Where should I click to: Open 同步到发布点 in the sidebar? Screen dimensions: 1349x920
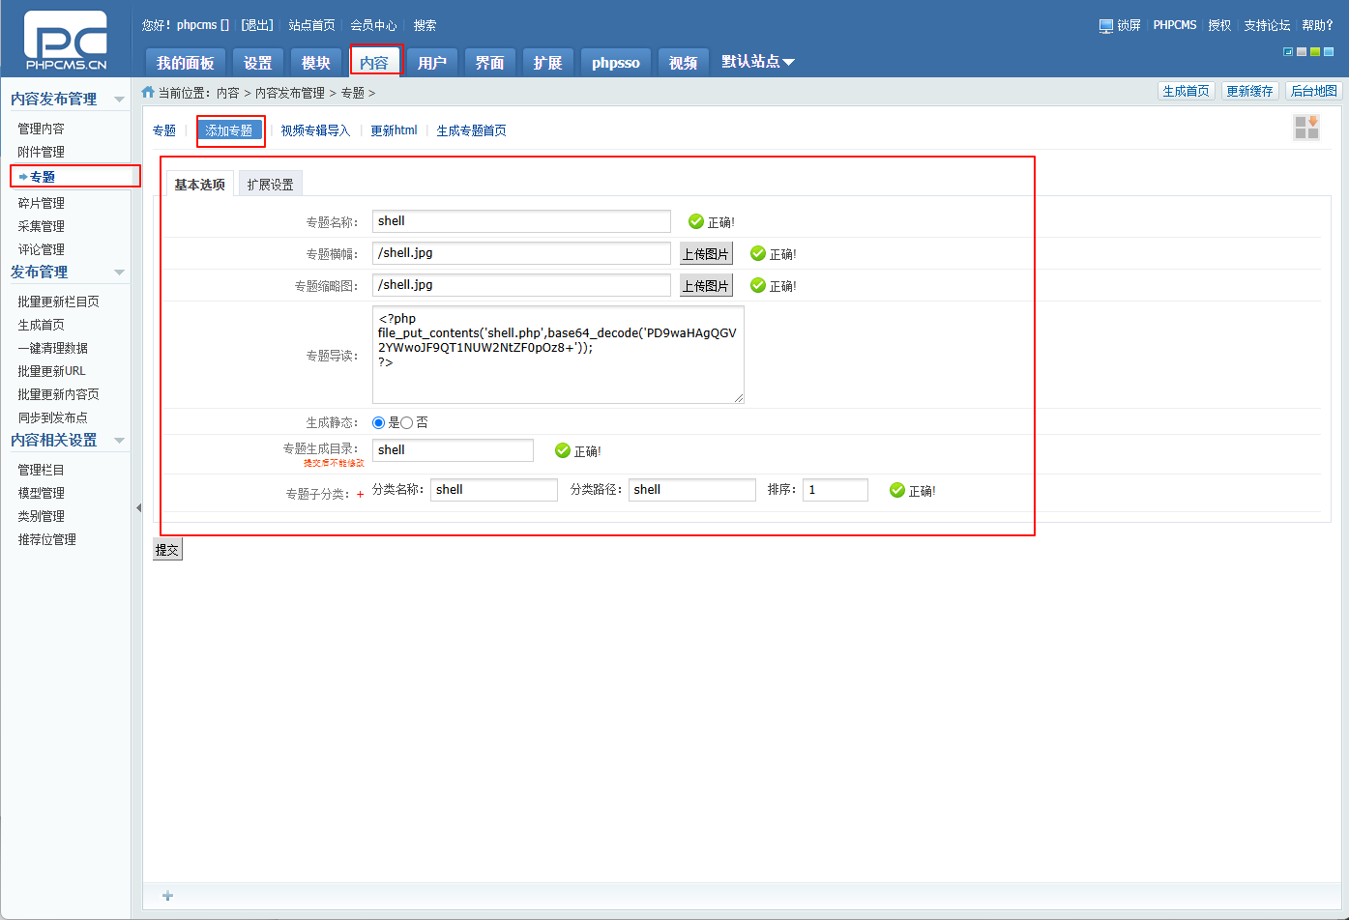click(x=53, y=417)
